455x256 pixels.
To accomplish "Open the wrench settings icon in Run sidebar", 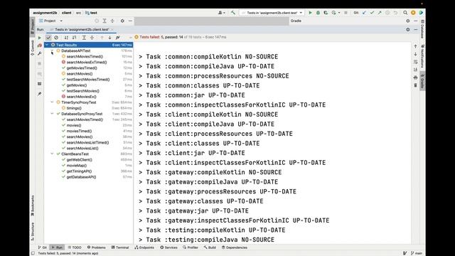I will (x=40, y=53).
